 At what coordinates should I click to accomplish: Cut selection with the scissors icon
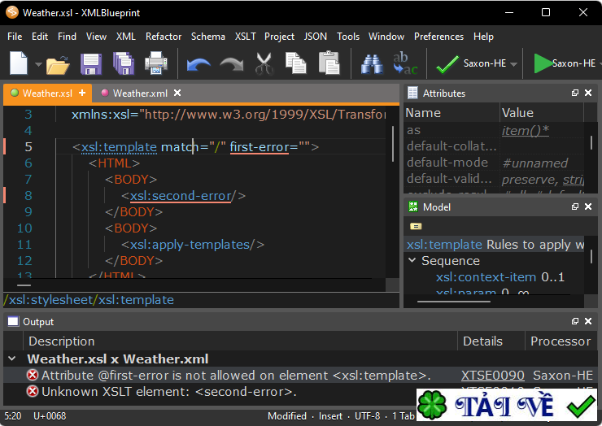(264, 63)
